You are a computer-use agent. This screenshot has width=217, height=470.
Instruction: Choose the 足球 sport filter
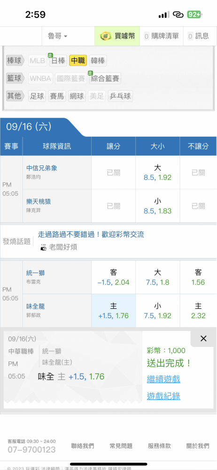tap(37, 96)
